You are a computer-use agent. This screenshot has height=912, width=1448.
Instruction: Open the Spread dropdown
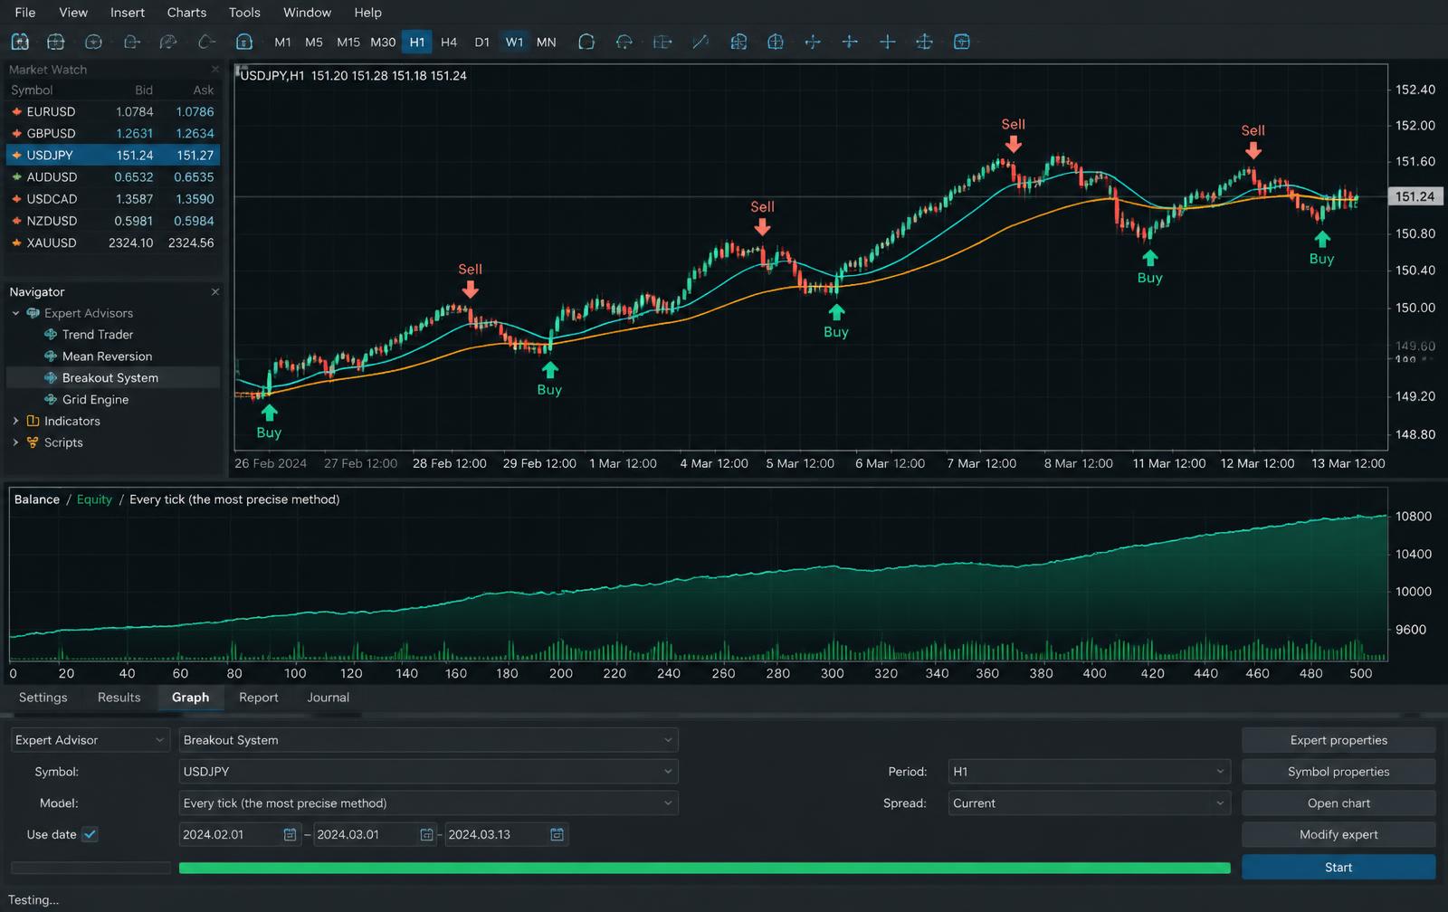(x=1090, y=803)
